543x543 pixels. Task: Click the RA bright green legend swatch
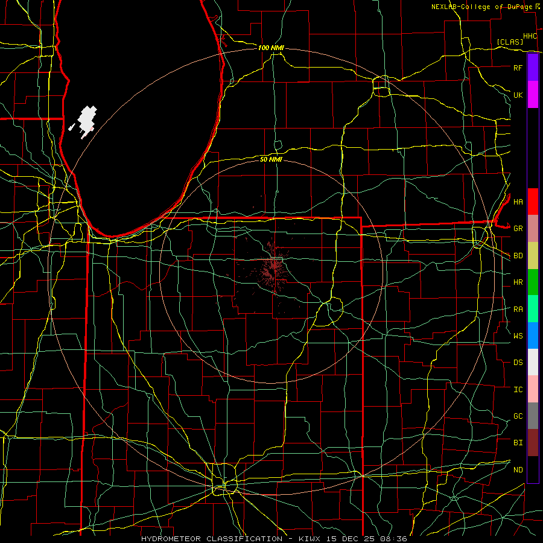[x=533, y=309]
